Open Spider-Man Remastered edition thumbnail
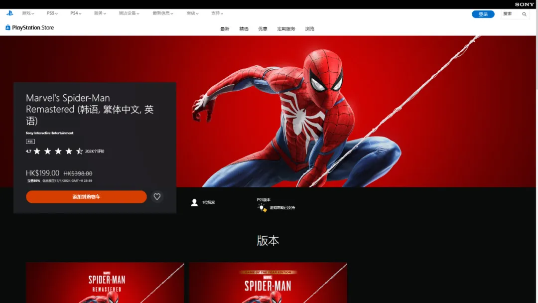 (x=105, y=283)
